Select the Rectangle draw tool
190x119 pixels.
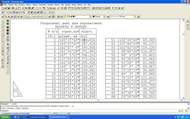[2, 36]
